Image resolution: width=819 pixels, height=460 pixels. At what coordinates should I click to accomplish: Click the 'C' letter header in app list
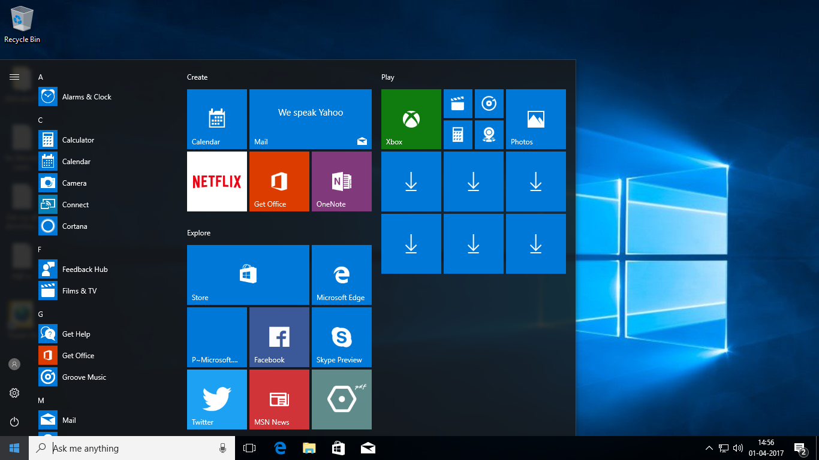coord(41,120)
